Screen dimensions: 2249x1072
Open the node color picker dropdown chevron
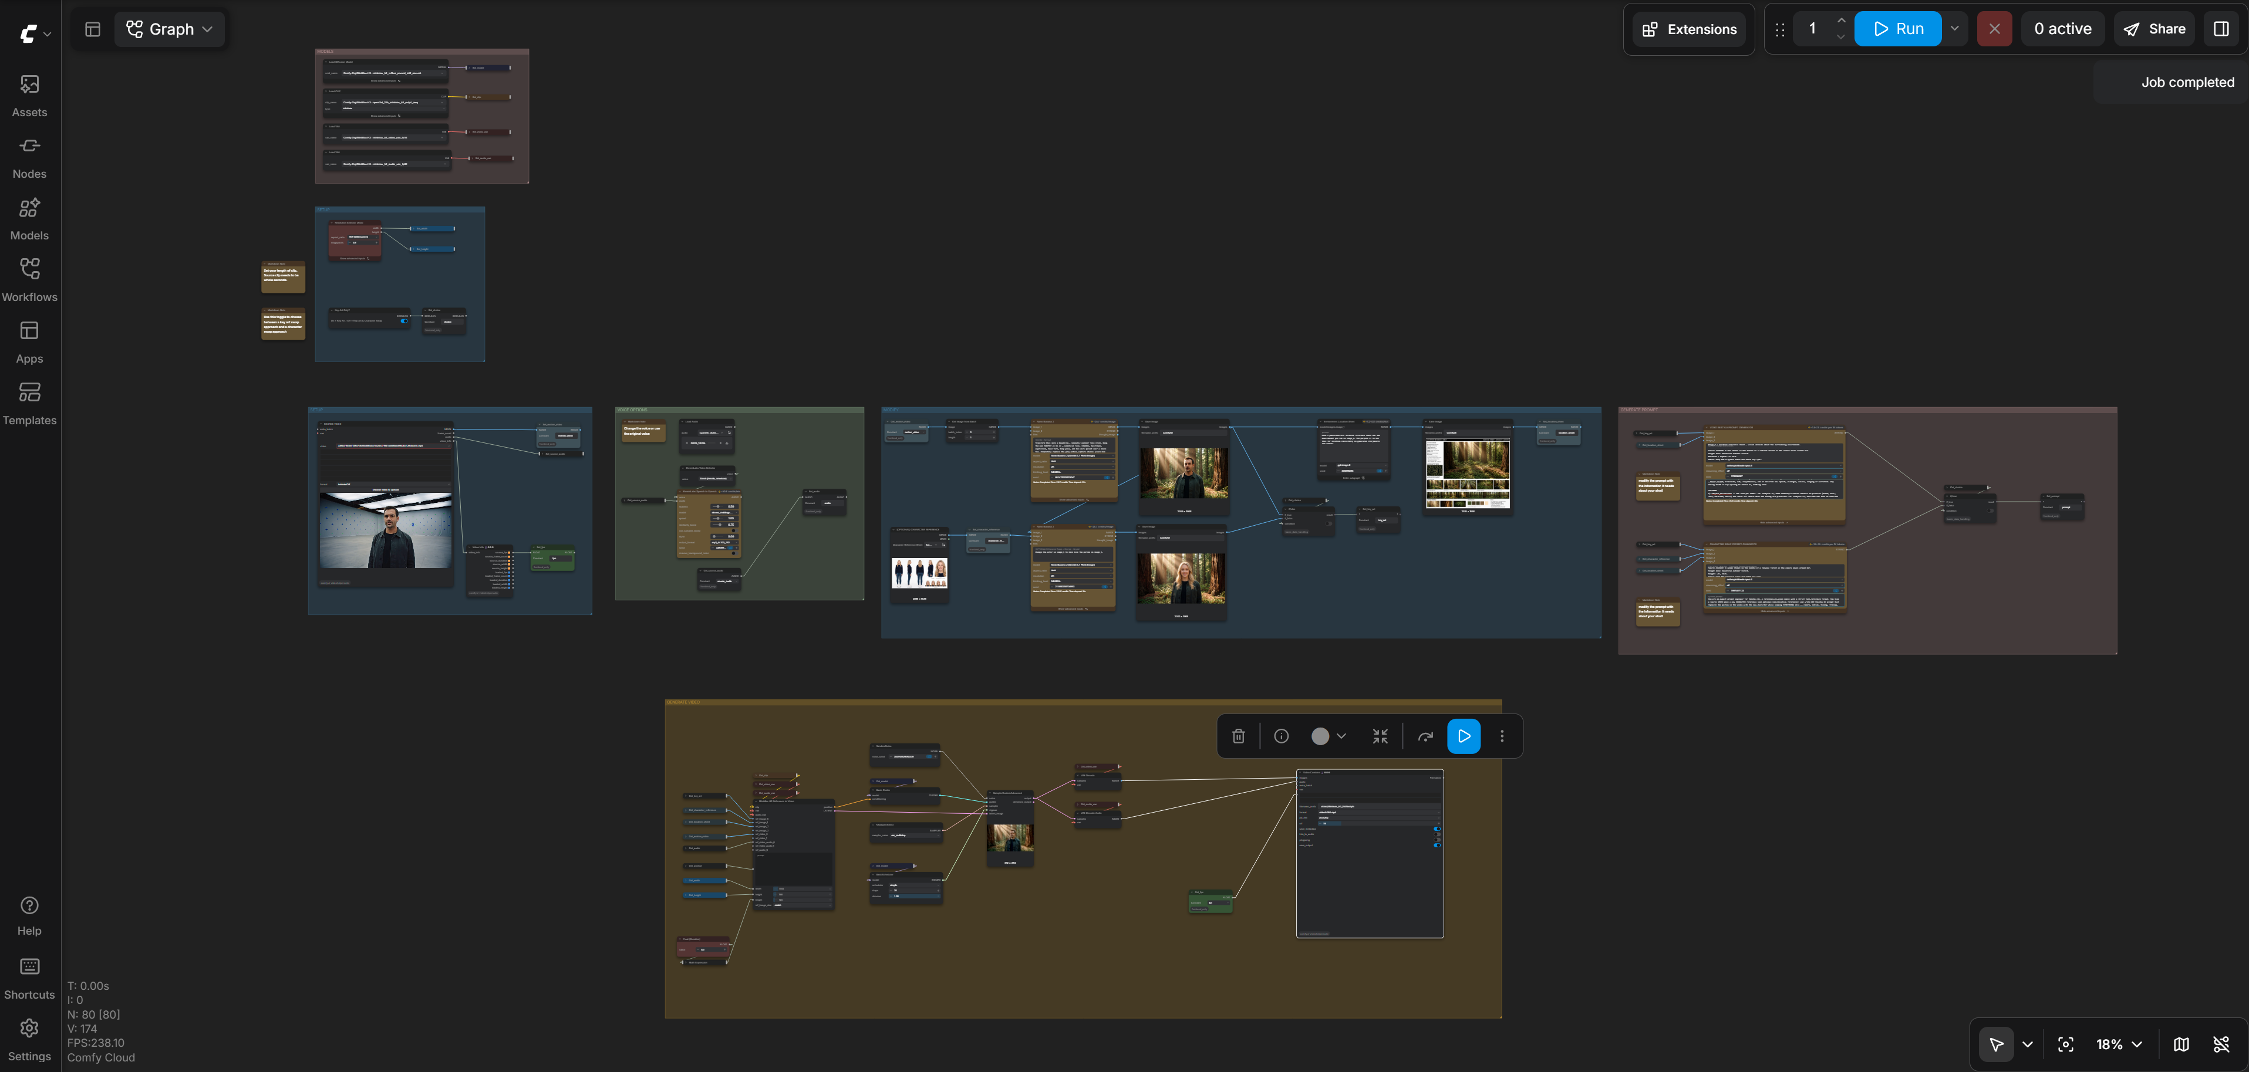(1341, 736)
